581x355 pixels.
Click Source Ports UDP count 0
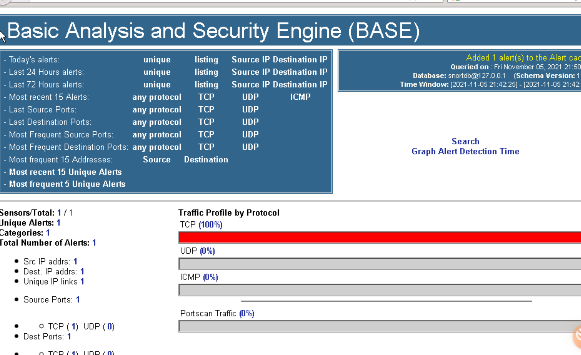click(x=109, y=327)
